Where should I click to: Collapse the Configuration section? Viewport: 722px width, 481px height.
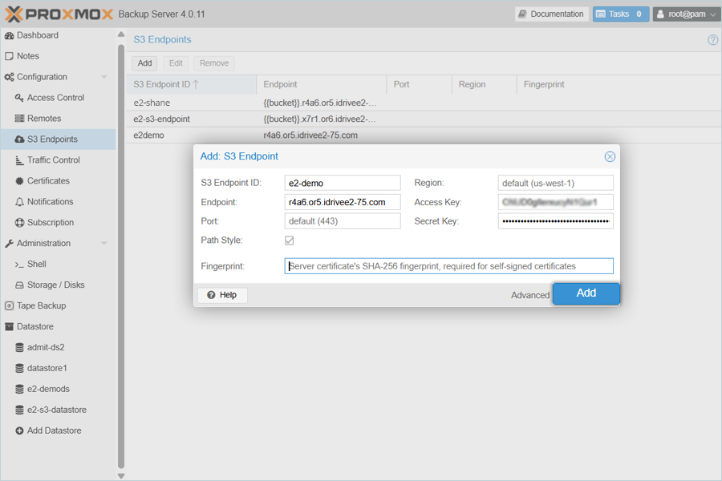click(104, 77)
